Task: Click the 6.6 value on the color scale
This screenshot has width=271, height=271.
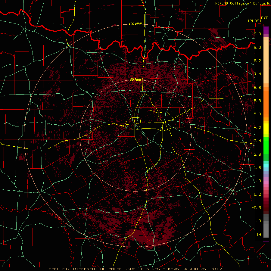Action: pos(257,87)
